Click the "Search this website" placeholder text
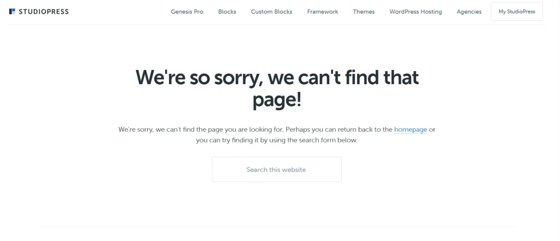560x241 pixels. point(276,169)
